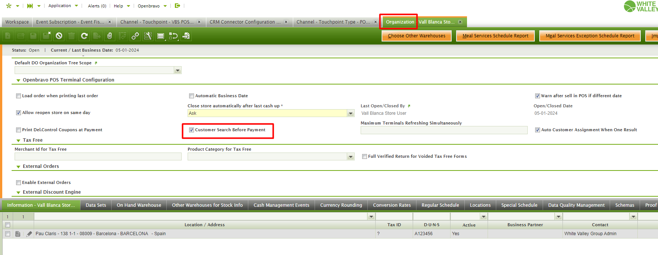The height and width of the screenshot is (255, 658).
Task: Toggle Warn after sell in POS checkbox
Action: point(537,96)
